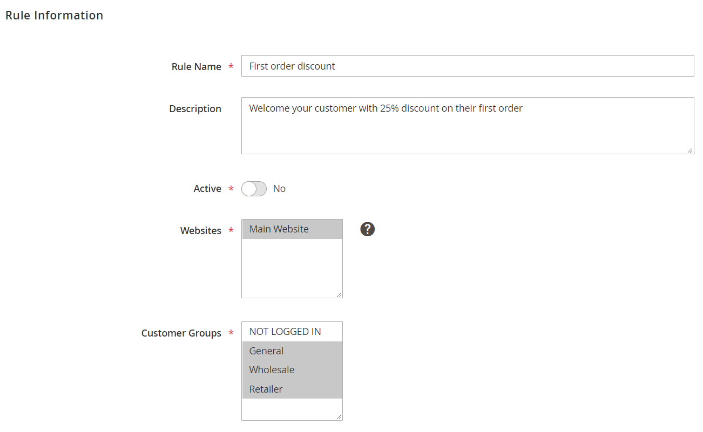Click the Customer Groups field label

(x=181, y=333)
